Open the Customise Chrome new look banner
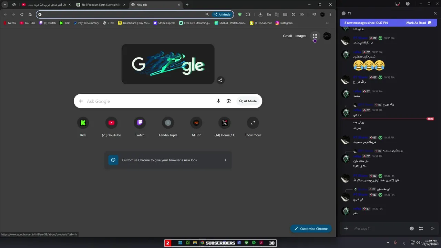 (x=168, y=160)
